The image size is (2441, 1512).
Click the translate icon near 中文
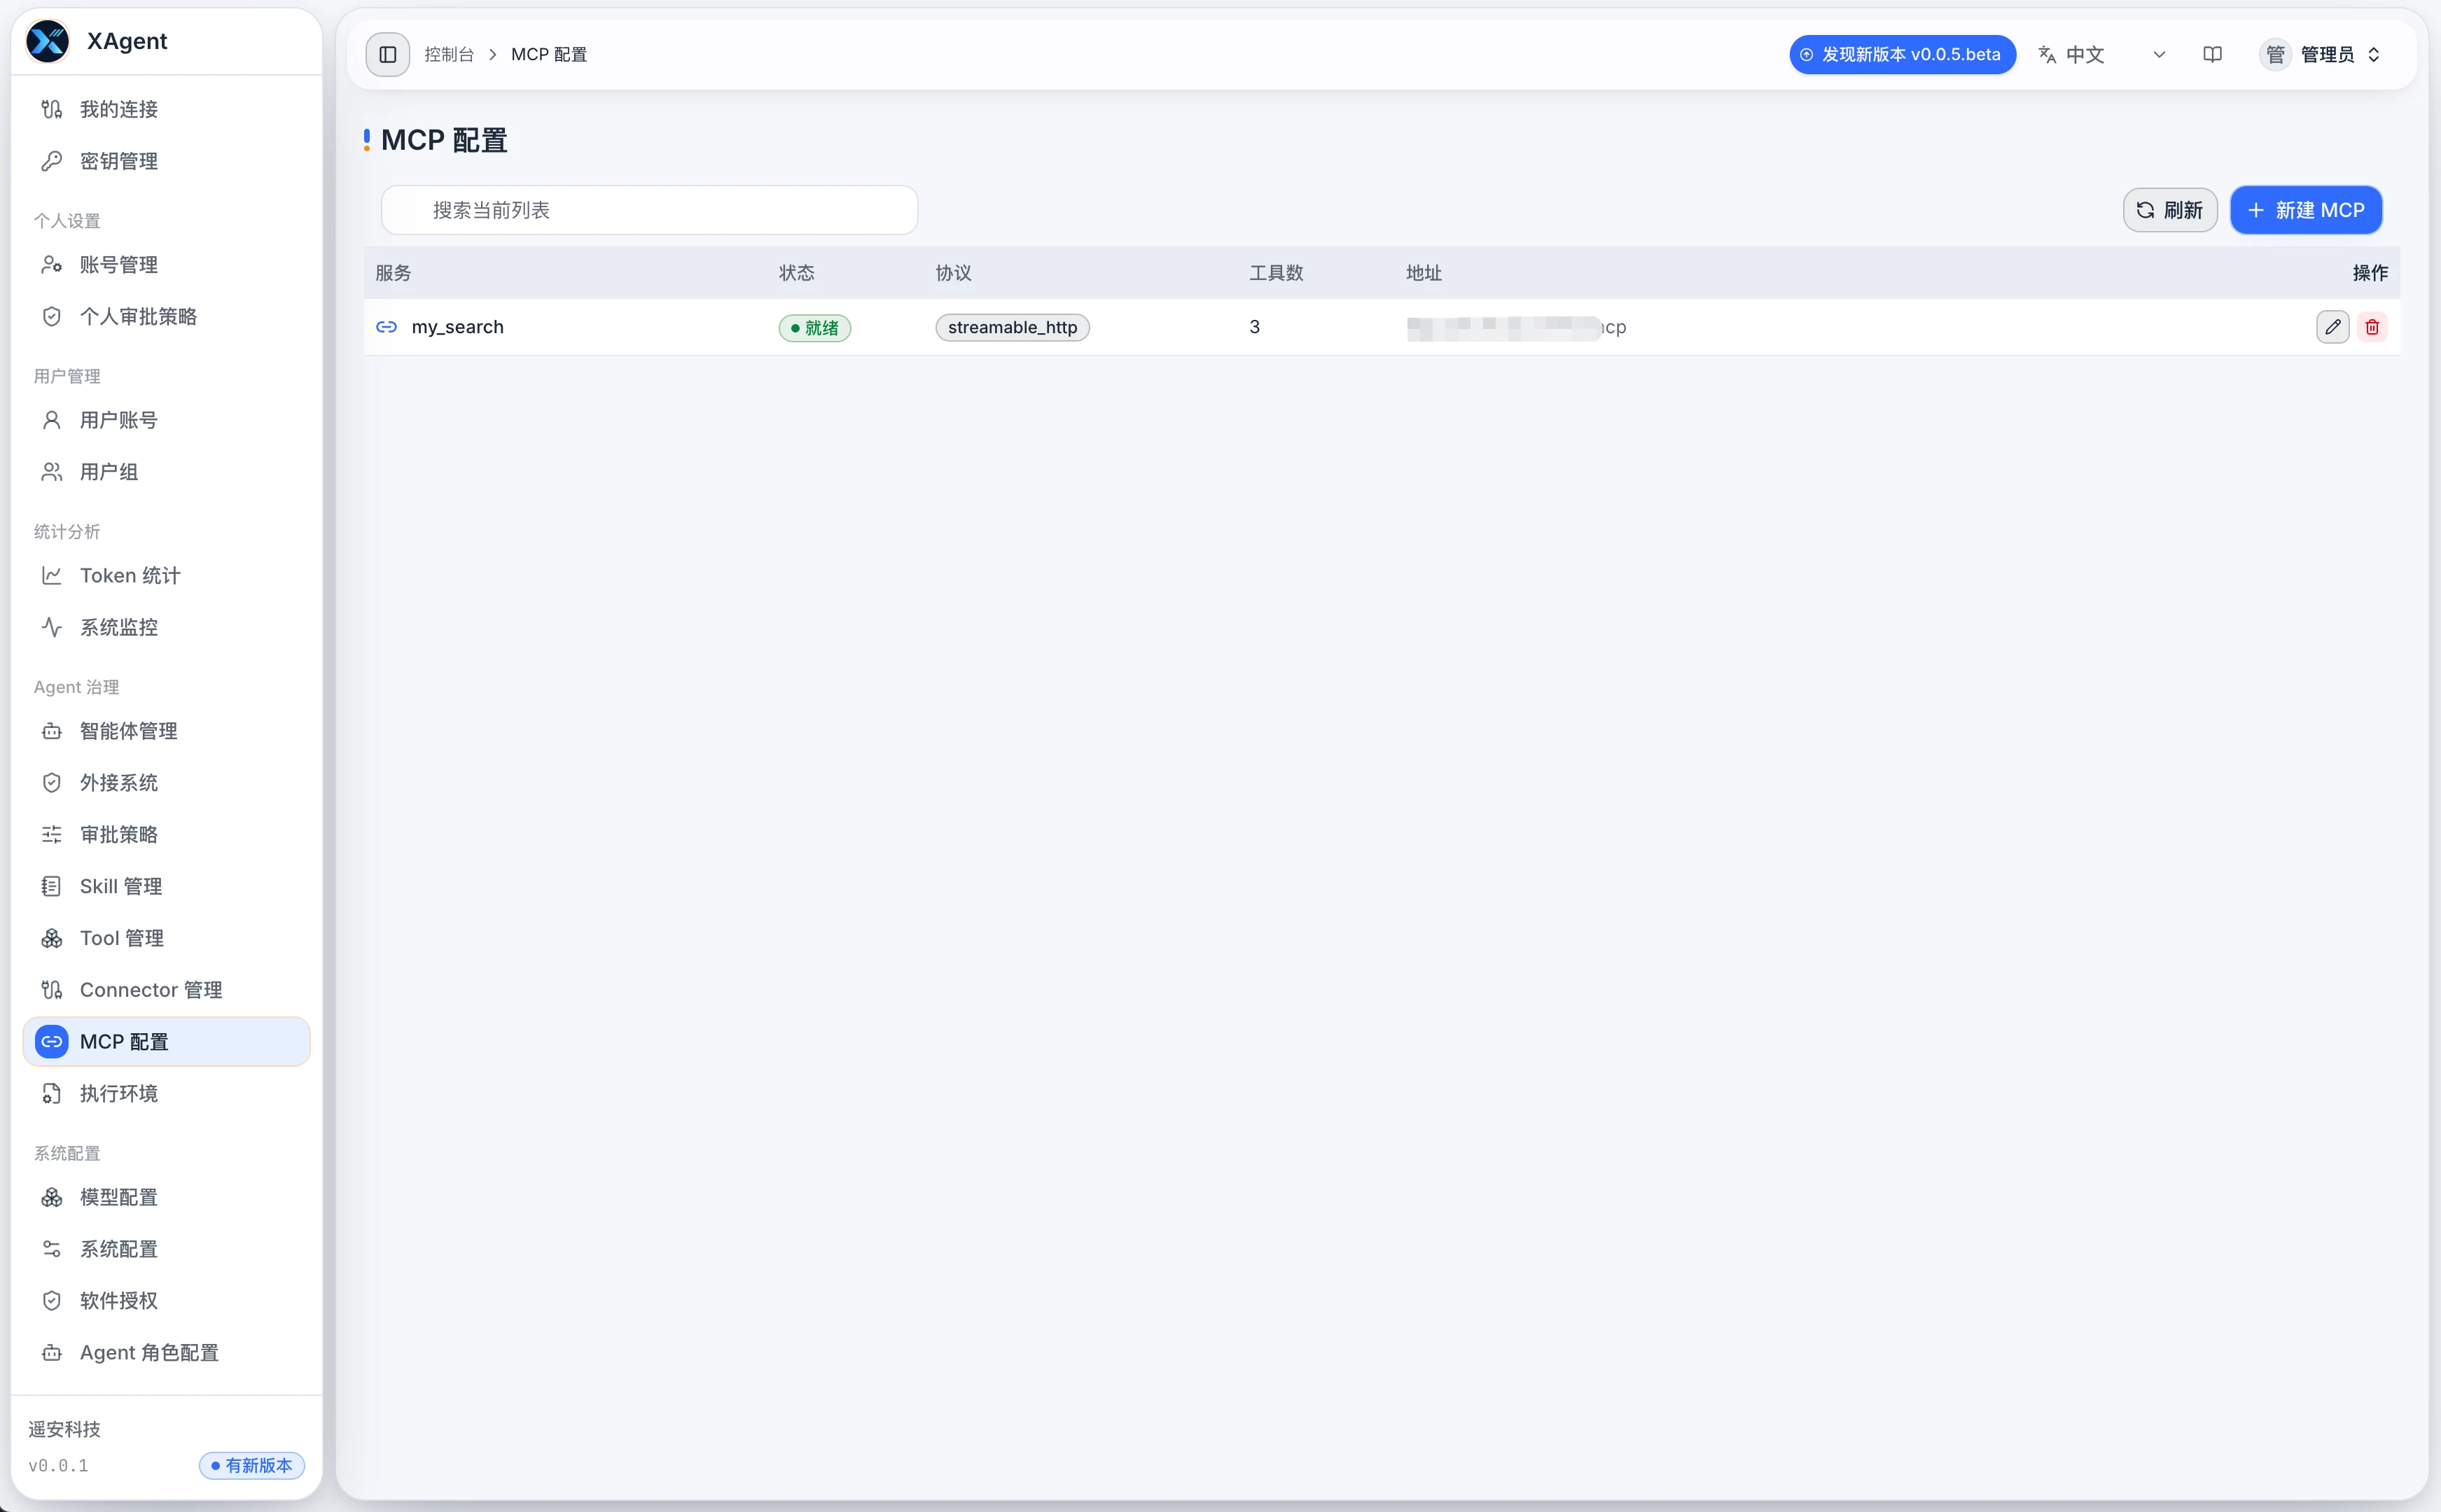click(2047, 54)
